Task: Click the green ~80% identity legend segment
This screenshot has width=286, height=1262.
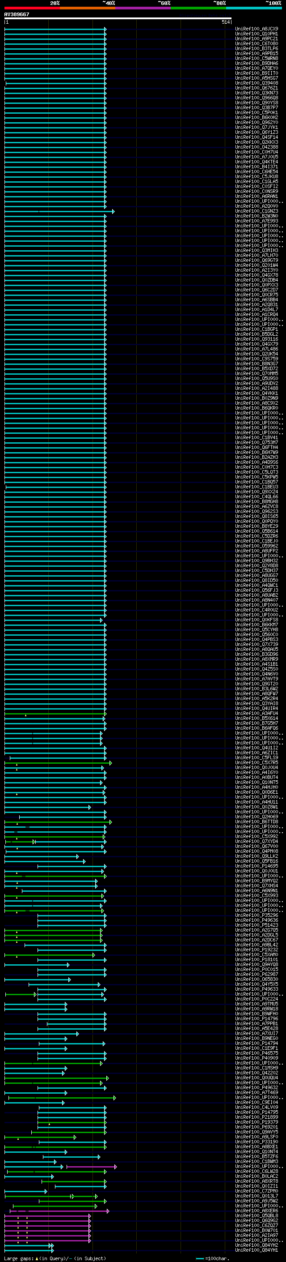Action: (198, 8)
